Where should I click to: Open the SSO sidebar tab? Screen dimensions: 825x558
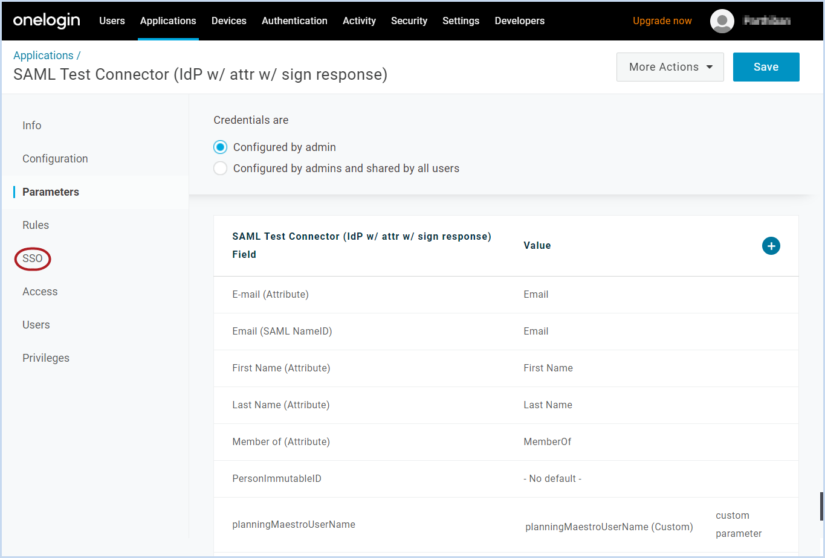click(33, 258)
